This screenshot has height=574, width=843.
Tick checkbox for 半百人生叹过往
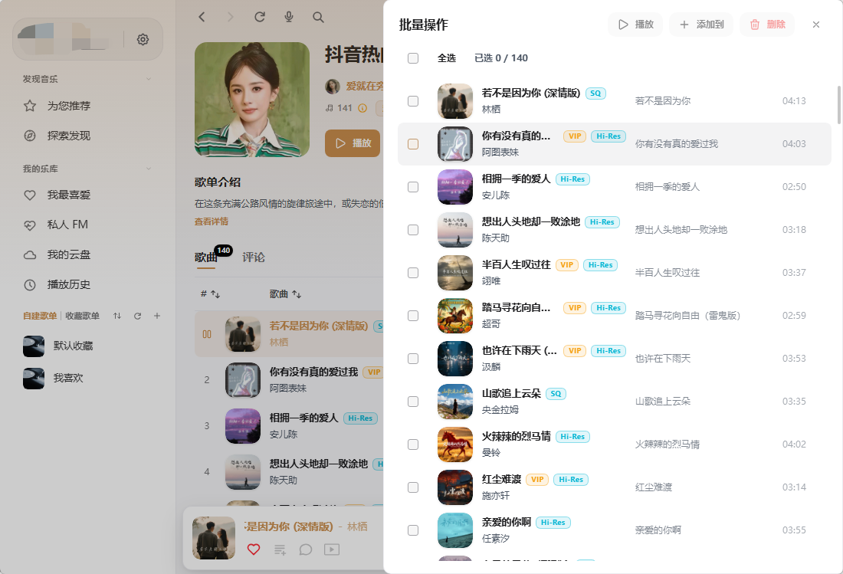(413, 273)
